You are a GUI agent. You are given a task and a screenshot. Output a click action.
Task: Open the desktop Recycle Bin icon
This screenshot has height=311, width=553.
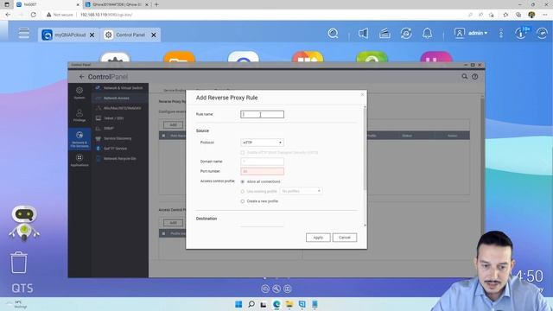click(x=18, y=263)
